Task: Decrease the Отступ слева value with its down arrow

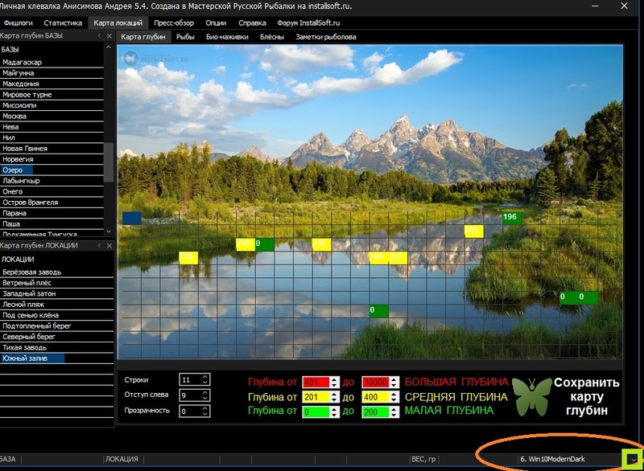Action: click(x=205, y=398)
